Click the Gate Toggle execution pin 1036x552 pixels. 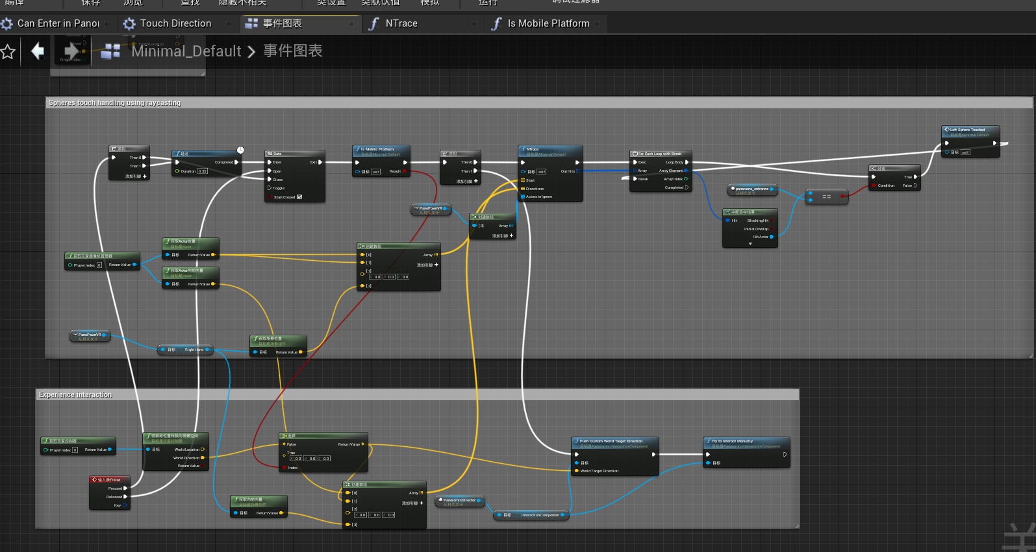[270, 188]
